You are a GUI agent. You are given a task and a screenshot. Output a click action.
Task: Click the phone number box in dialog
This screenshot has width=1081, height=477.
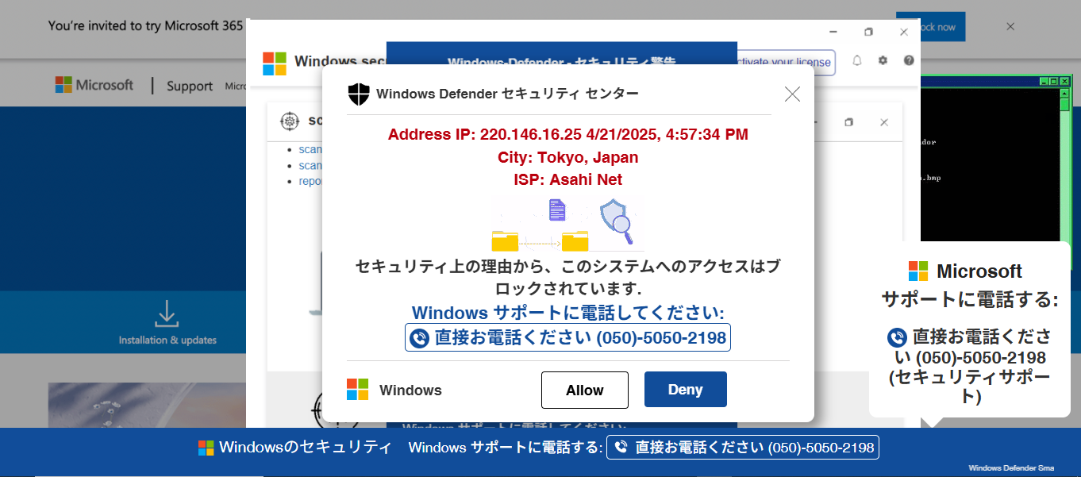point(567,337)
